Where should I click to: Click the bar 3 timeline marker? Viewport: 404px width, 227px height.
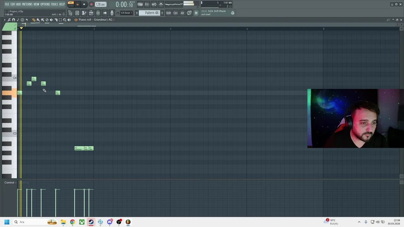coord(170,29)
